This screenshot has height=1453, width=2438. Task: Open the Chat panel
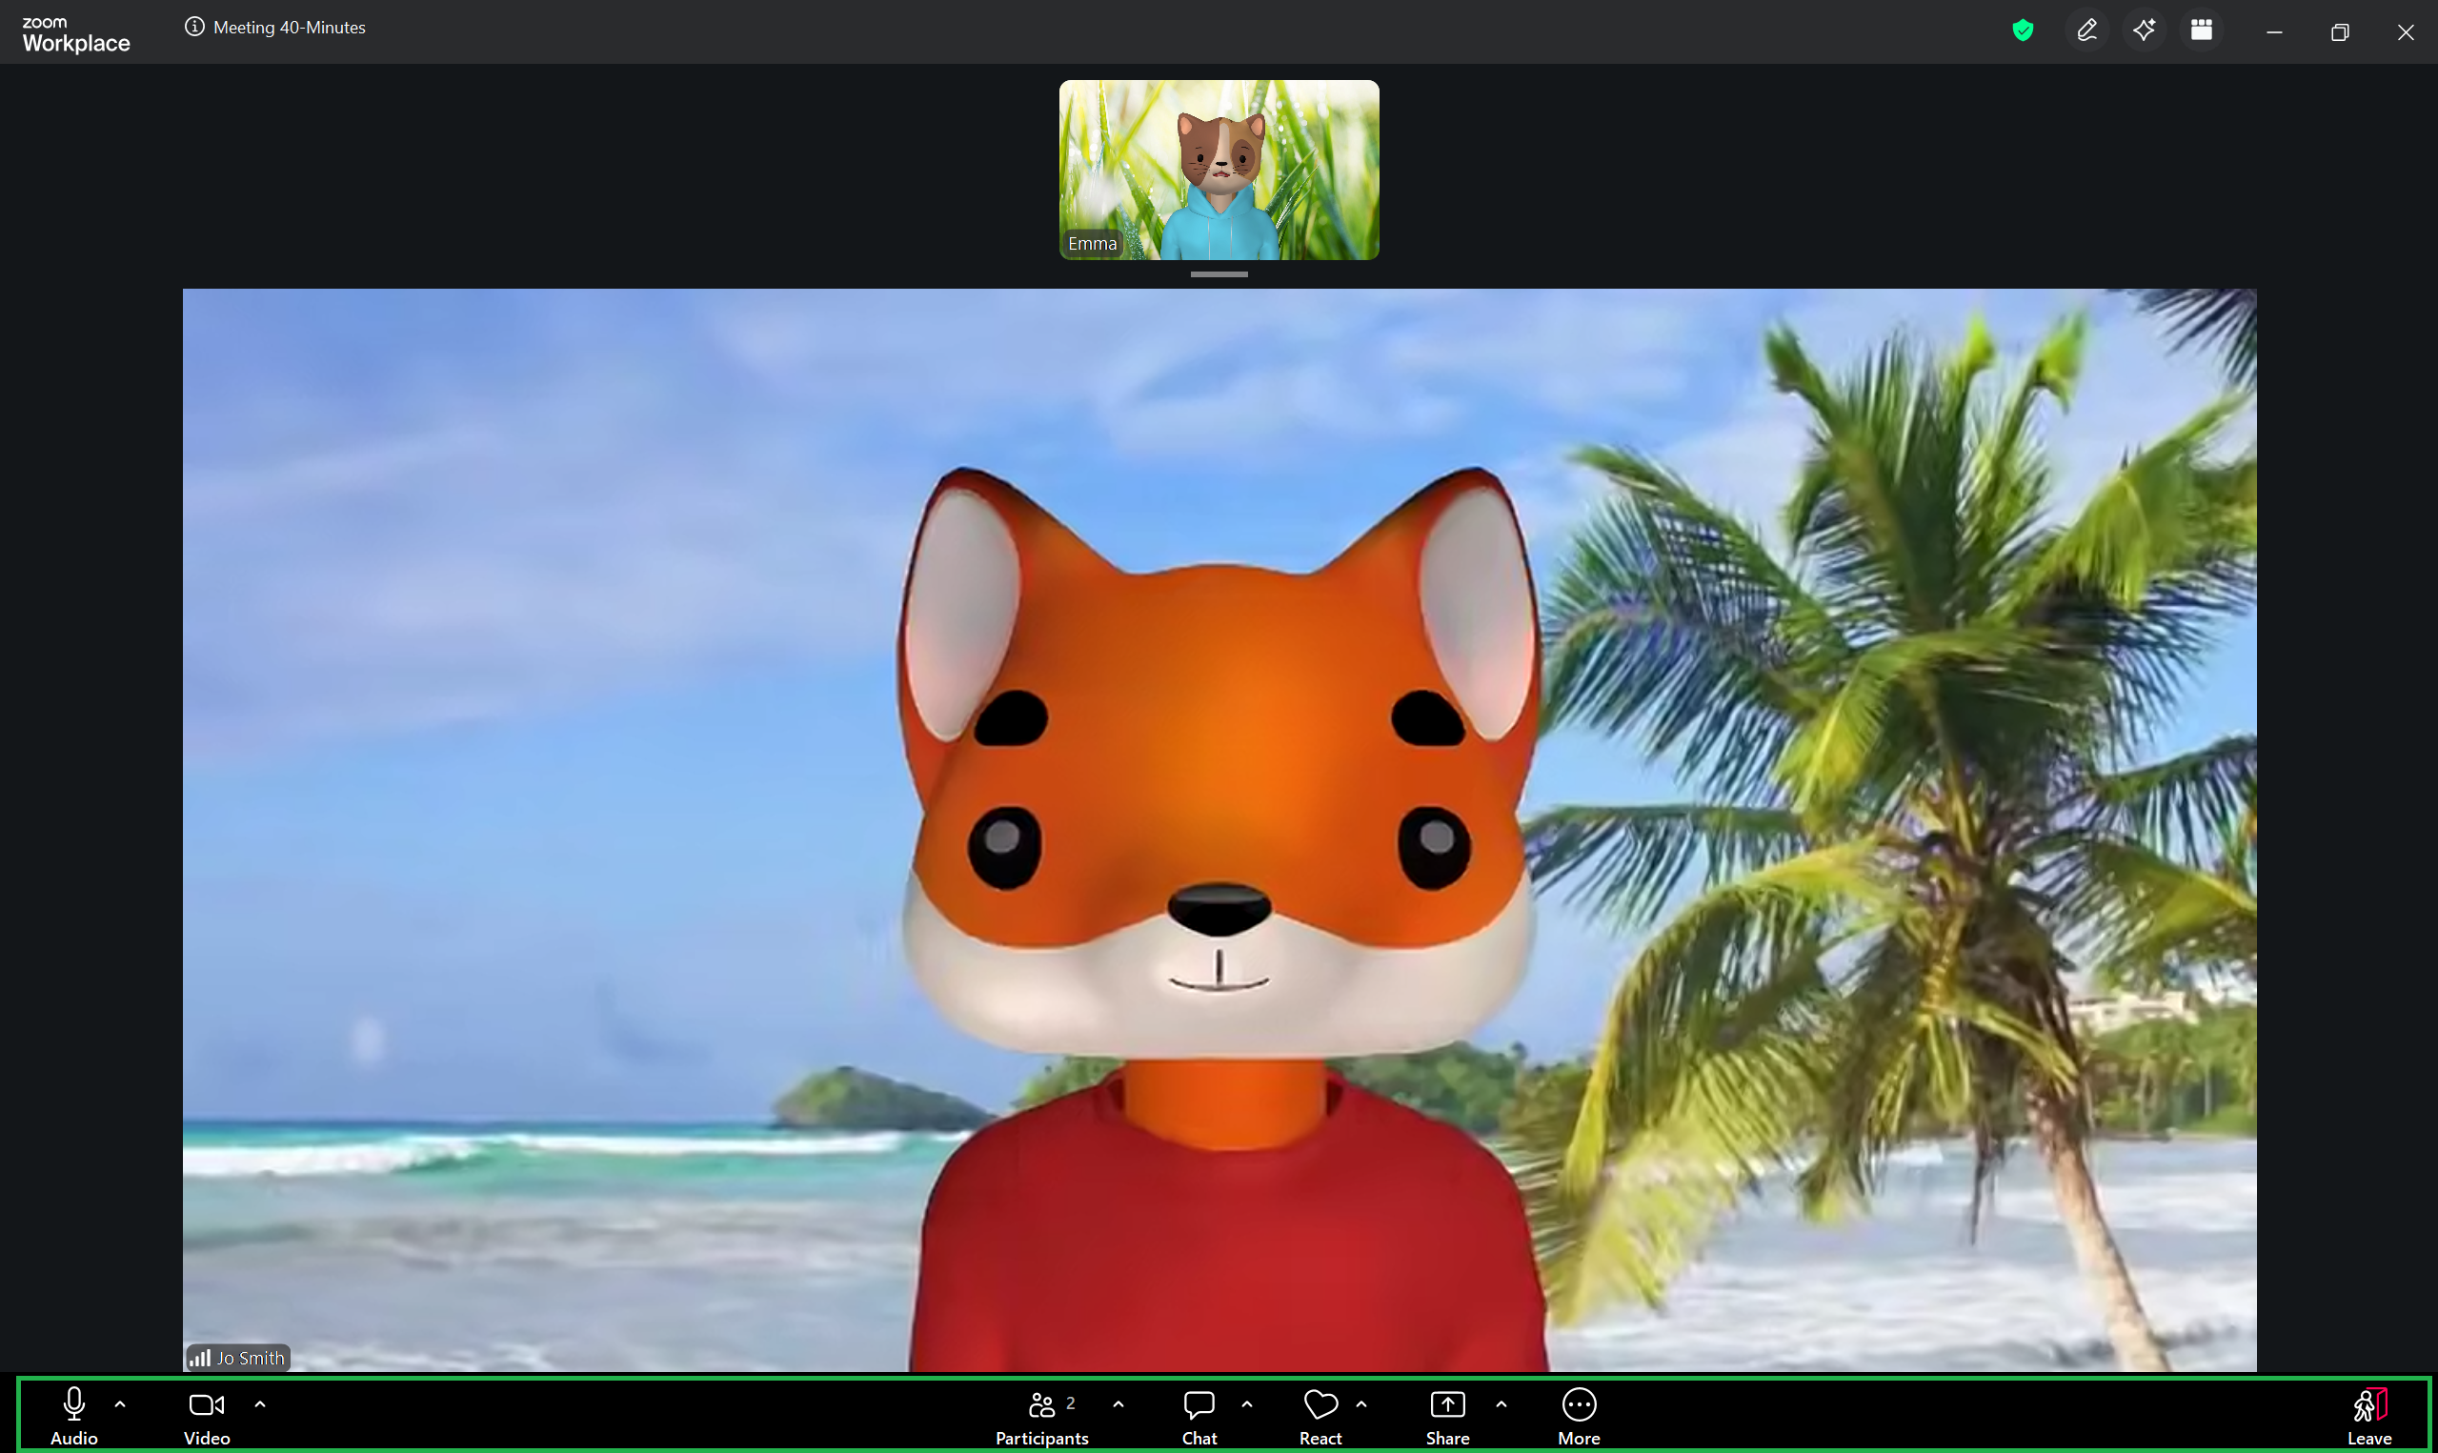click(x=1199, y=1416)
